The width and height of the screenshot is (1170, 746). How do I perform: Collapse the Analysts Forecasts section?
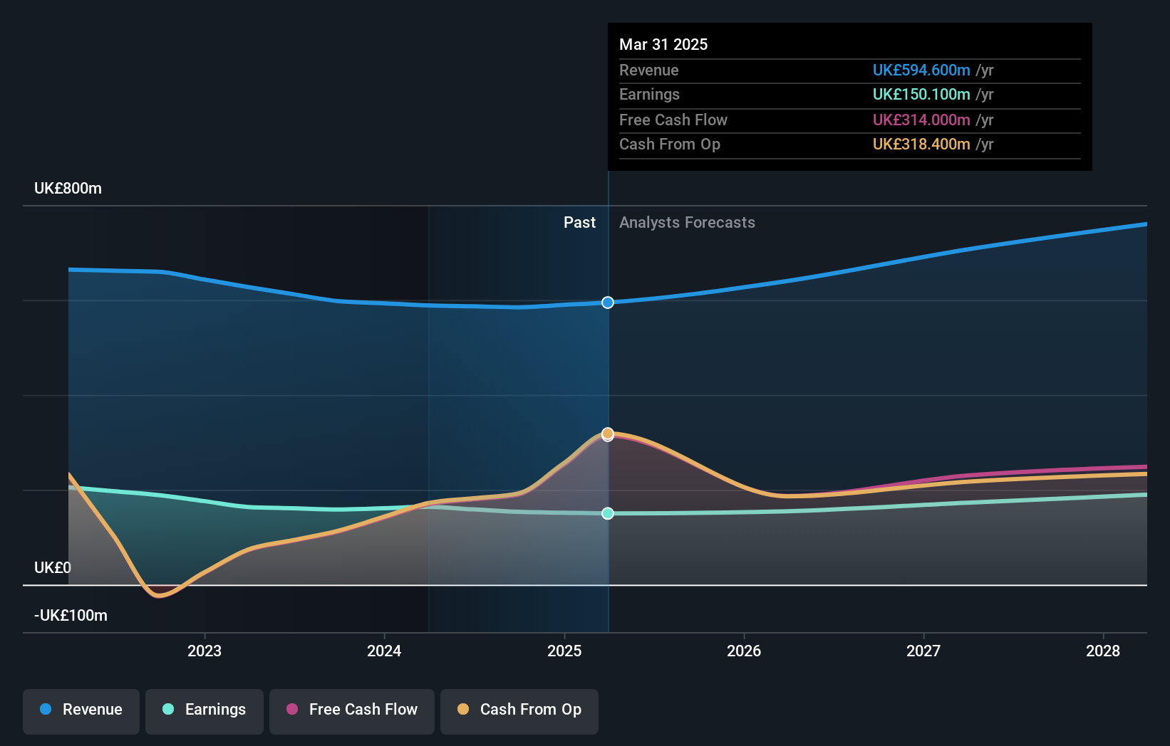[x=686, y=222]
